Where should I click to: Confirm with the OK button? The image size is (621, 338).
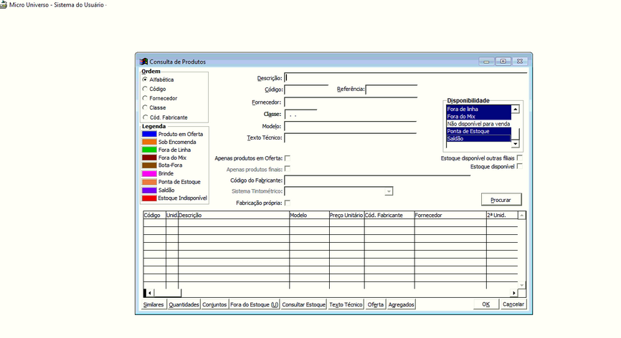[x=486, y=304]
